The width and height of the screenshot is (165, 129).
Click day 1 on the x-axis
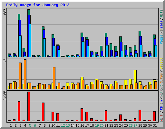point(11,125)
